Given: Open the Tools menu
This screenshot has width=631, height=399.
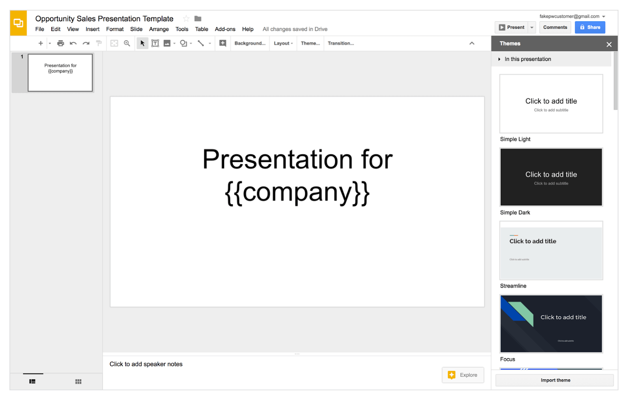Looking at the screenshot, I should point(182,29).
